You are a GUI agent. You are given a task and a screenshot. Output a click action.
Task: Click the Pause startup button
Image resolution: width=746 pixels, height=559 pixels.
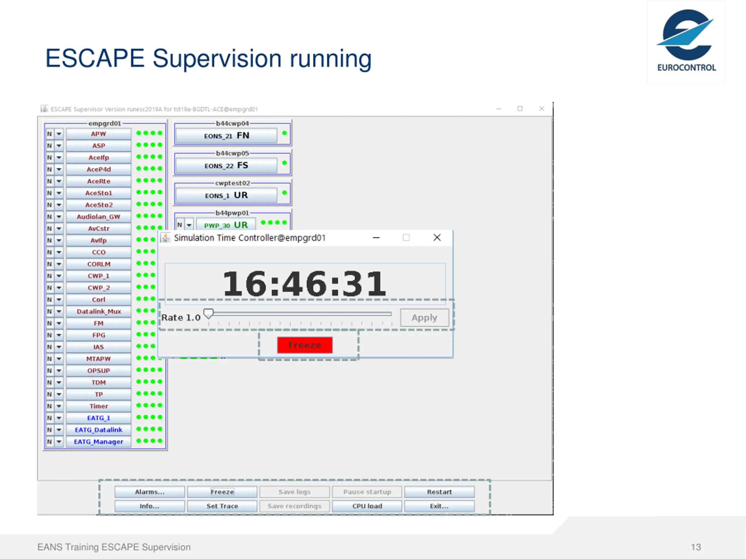pyautogui.click(x=367, y=492)
